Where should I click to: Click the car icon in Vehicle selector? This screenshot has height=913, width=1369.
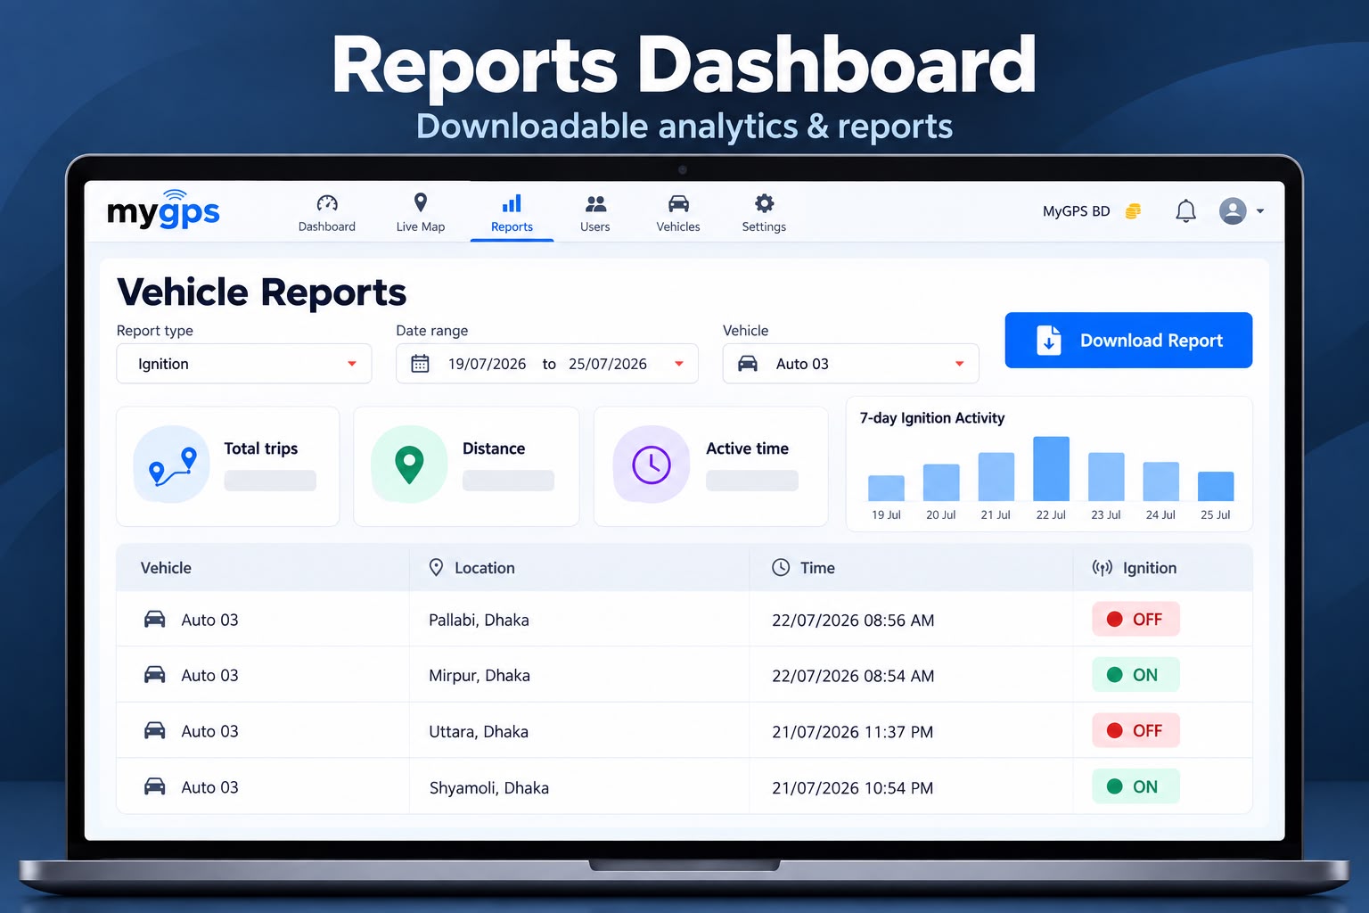point(748,364)
